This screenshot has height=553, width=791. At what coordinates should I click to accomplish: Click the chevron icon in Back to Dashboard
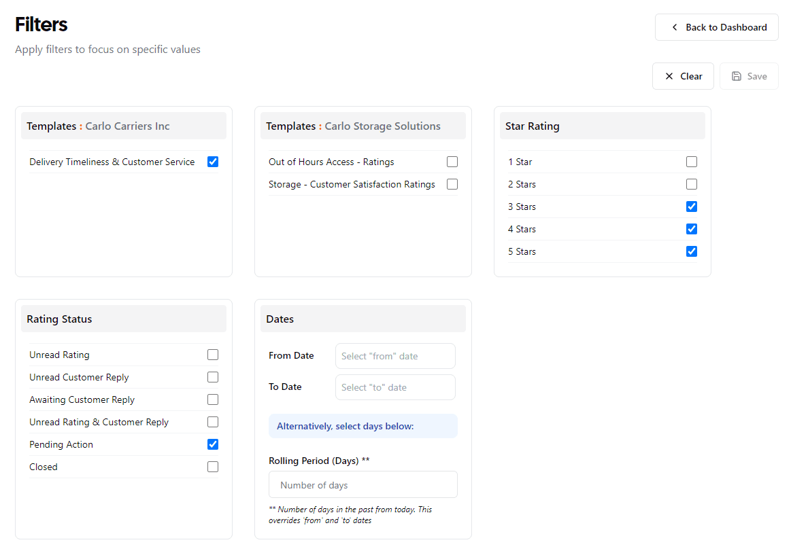675,27
